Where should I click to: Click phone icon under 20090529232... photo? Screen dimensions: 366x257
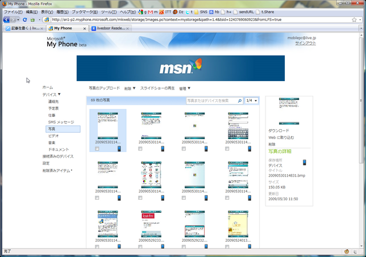(x=206, y=246)
